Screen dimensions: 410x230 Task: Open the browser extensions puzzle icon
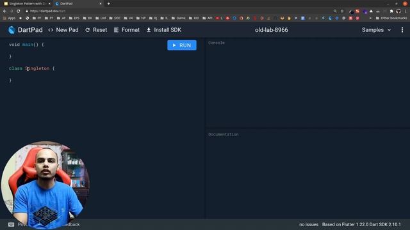391,11
